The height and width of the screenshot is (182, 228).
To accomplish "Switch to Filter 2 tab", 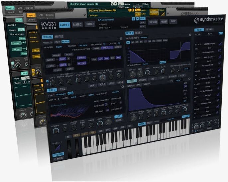I will click(138, 33).
